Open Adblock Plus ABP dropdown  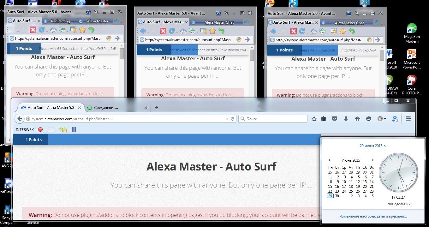(381, 119)
